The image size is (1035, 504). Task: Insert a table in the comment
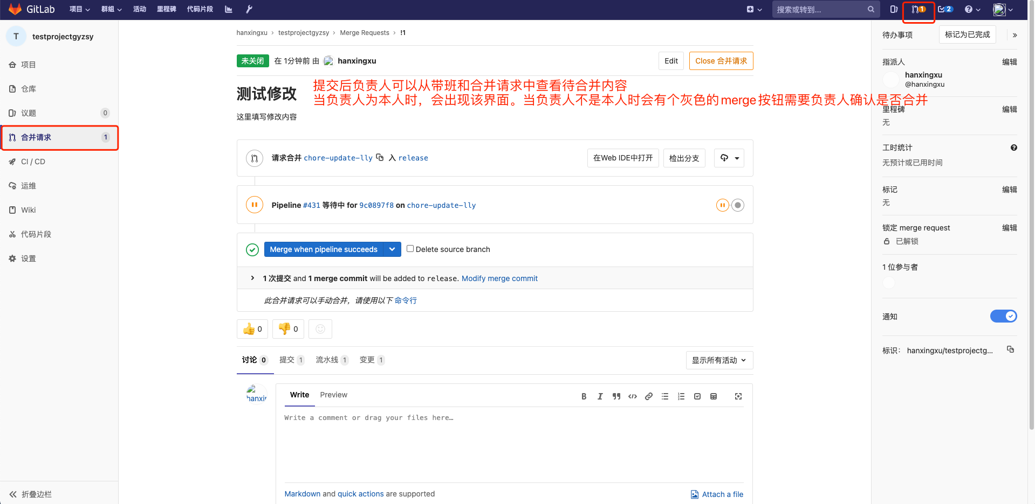(714, 396)
